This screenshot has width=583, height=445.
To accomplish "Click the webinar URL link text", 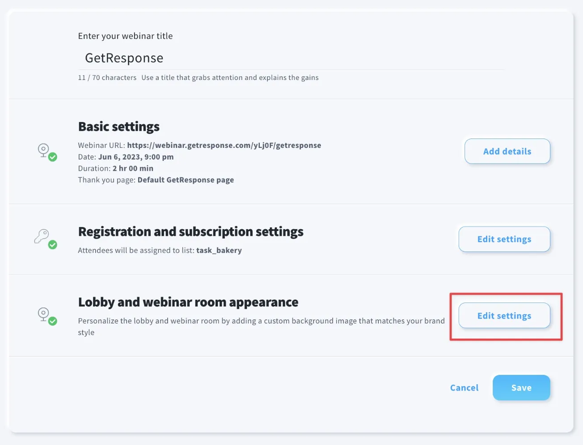I will pyautogui.click(x=224, y=145).
